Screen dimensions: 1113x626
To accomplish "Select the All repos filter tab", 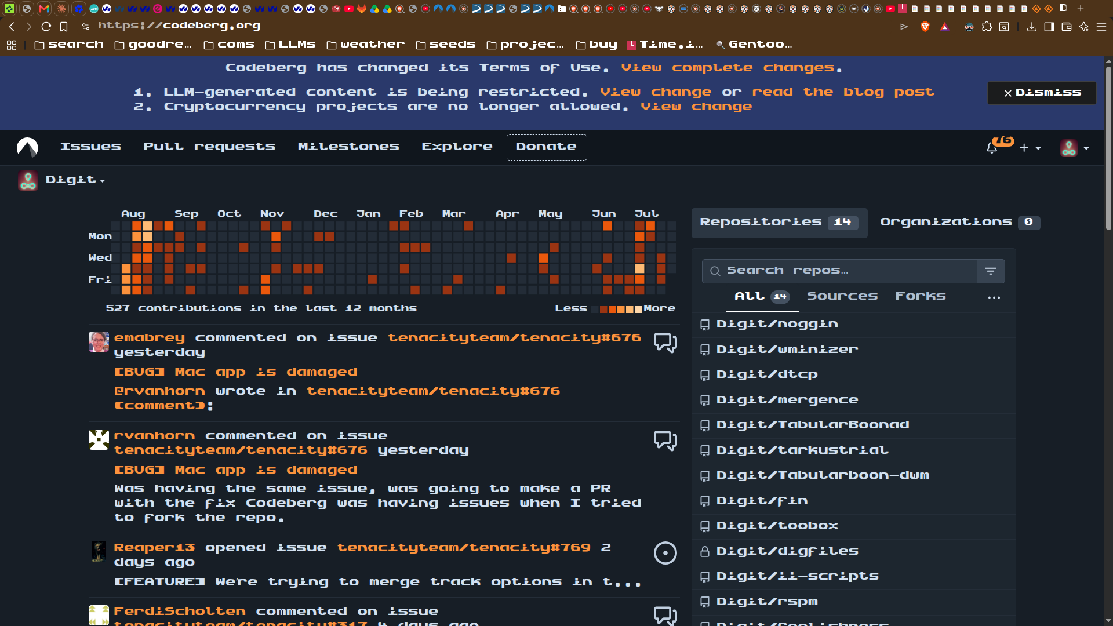I will click(x=762, y=297).
